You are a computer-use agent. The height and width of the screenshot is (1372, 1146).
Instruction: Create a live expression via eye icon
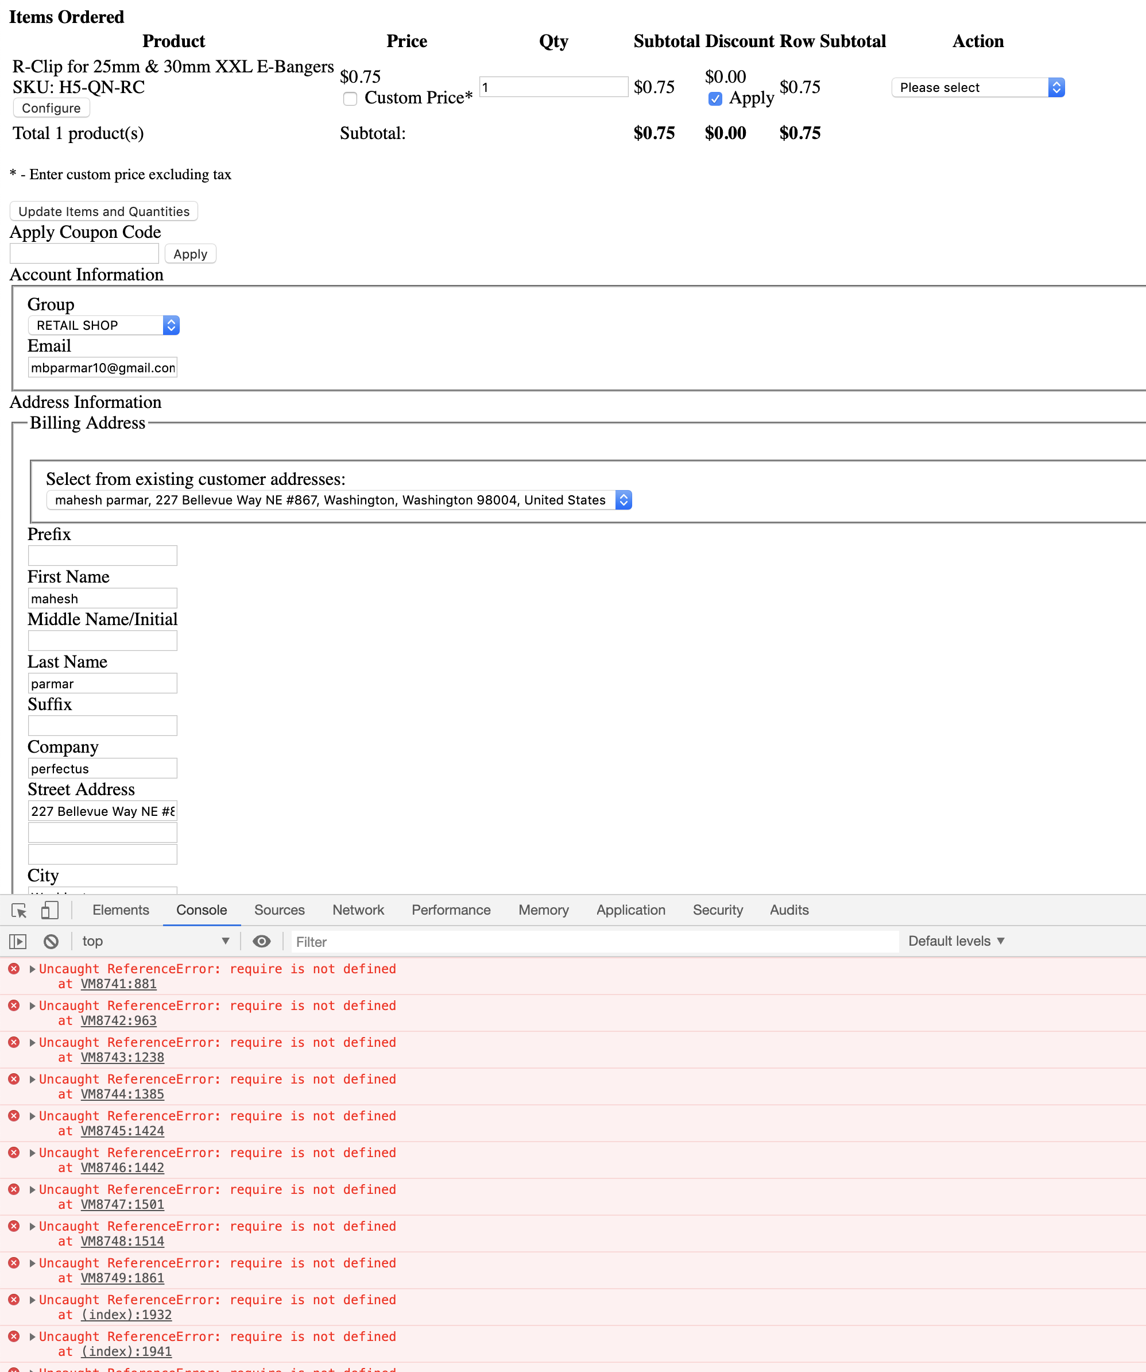point(262,941)
